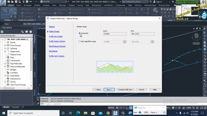Toggle grid display in status bar
Image resolution: width=207 pixels, height=116 pixels.
coord(117,108)
